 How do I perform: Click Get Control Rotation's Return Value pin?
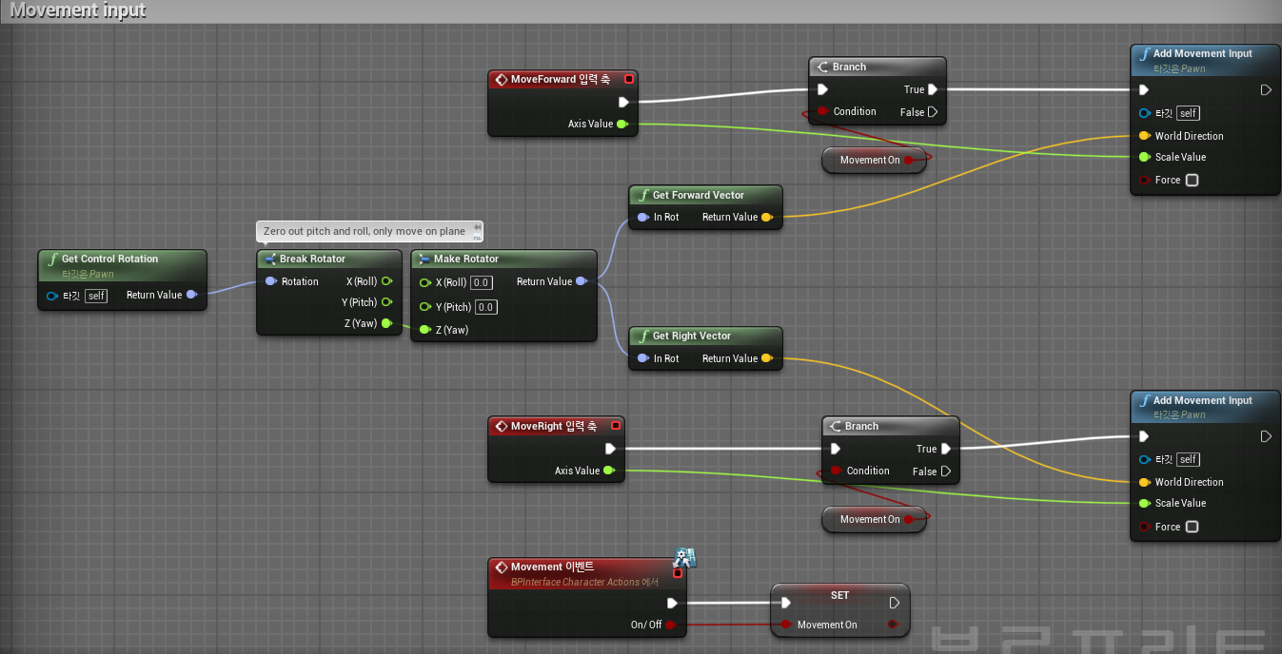[x=191, y=295]
